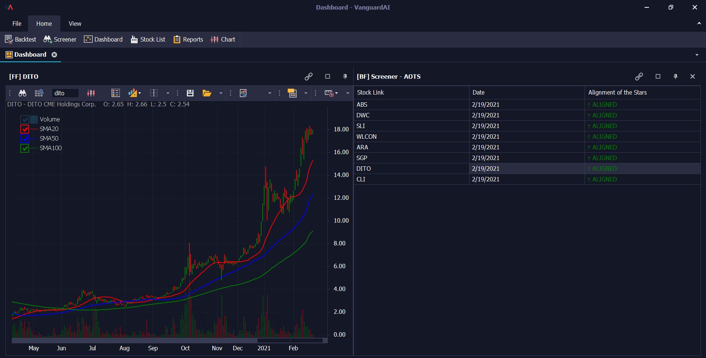This screenshot has height=358, width=706.
Task: Click the stock grid search icon
Action: pyautogui.click(x=39, y=93)
